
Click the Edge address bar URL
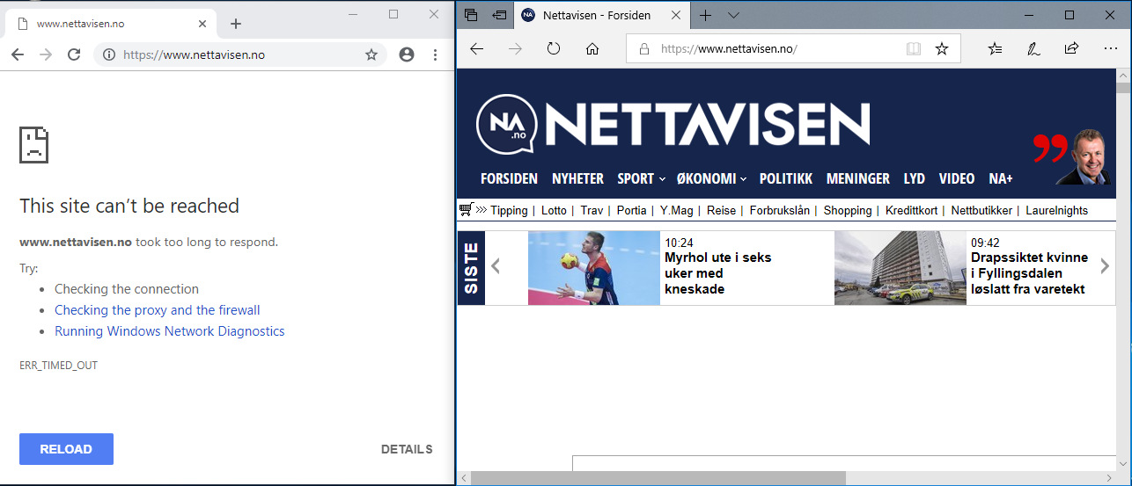(x=728, y=49)
